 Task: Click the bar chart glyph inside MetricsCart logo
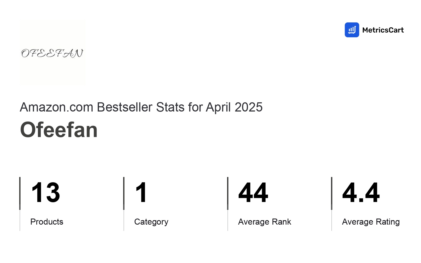coord(352,30)
